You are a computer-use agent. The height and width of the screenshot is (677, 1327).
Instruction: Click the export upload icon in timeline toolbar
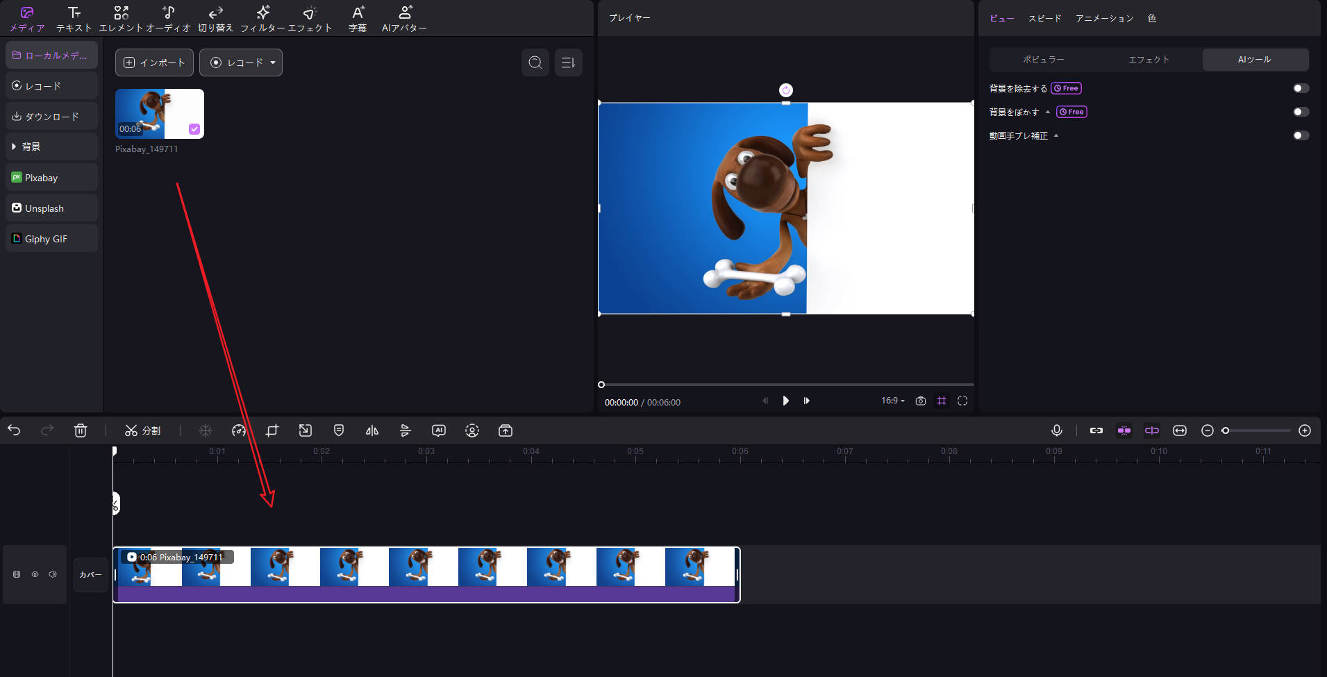[506, 431]
